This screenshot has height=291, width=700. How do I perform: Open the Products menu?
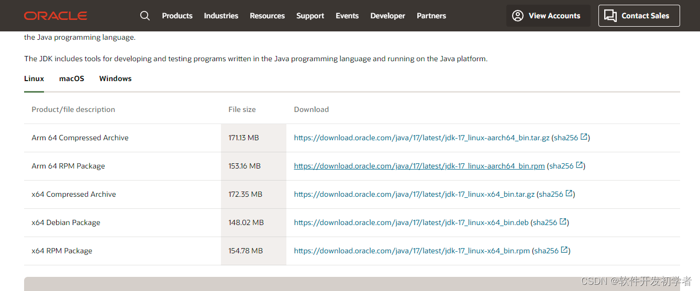point(177,16)
